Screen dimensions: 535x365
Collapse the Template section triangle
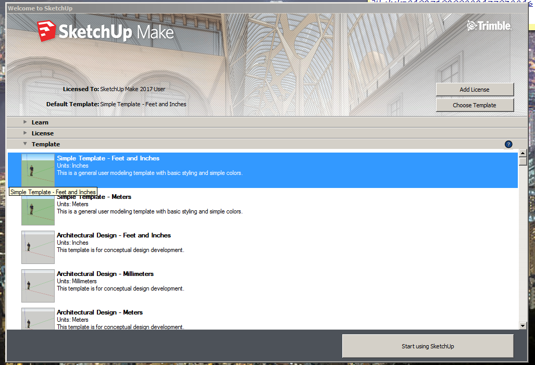tap(25, 144)
